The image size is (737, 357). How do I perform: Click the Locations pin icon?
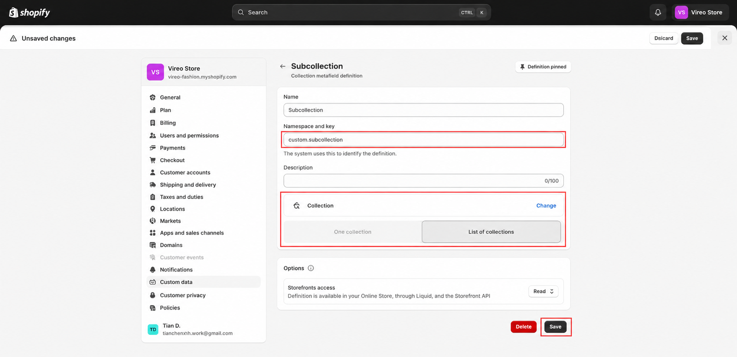pos(152,209)
